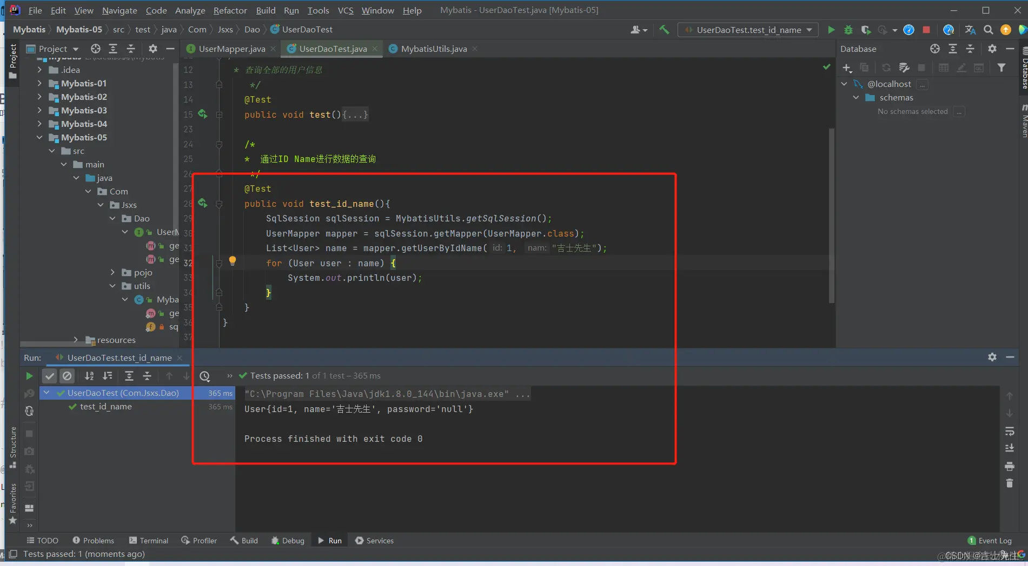Open the Event Log
Screen dimensions: 1028x566
(x=990, y=541)
